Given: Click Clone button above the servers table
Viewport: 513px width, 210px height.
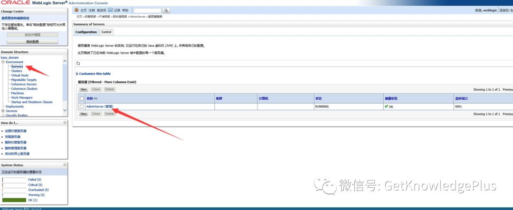Looking at the screenshot, I should [x=96, y=89].
